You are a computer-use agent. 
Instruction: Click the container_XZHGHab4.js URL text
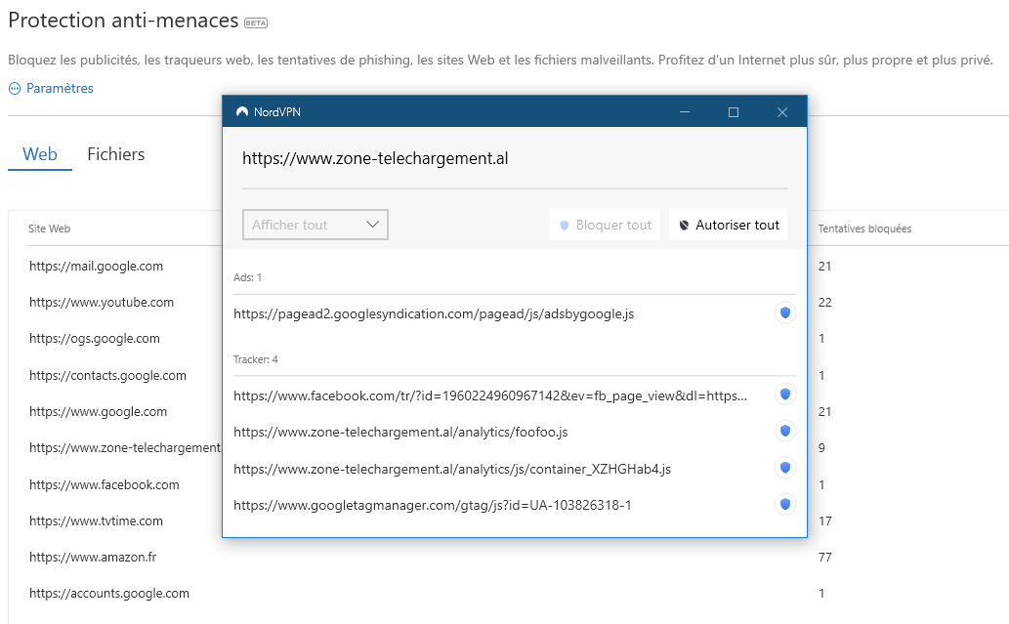pos(451,469)
